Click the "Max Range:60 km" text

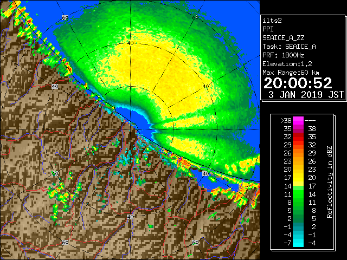coord(291,73)
